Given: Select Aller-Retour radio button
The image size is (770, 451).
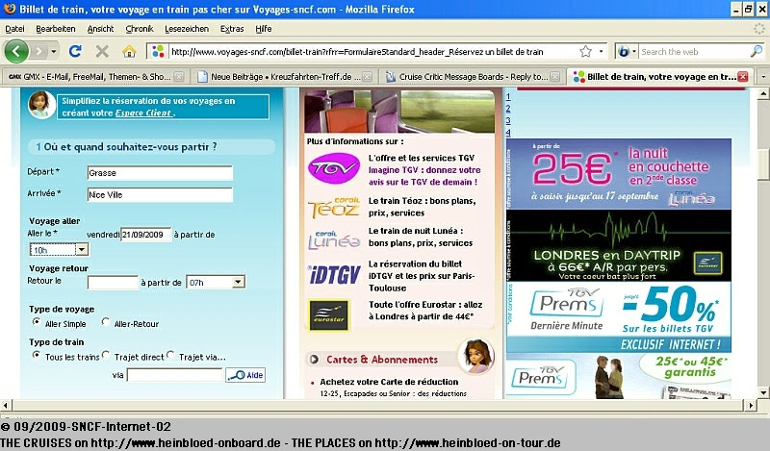Looking at the screenshot, I should (x=106, y=322).
